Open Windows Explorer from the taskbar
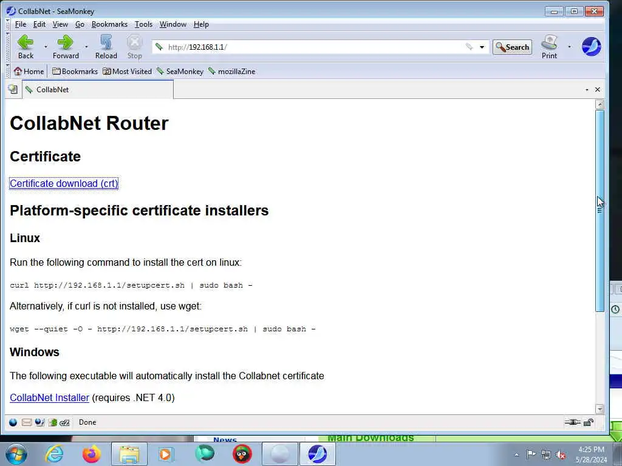Viewport: 622px width, 466px height. point(129,454)
